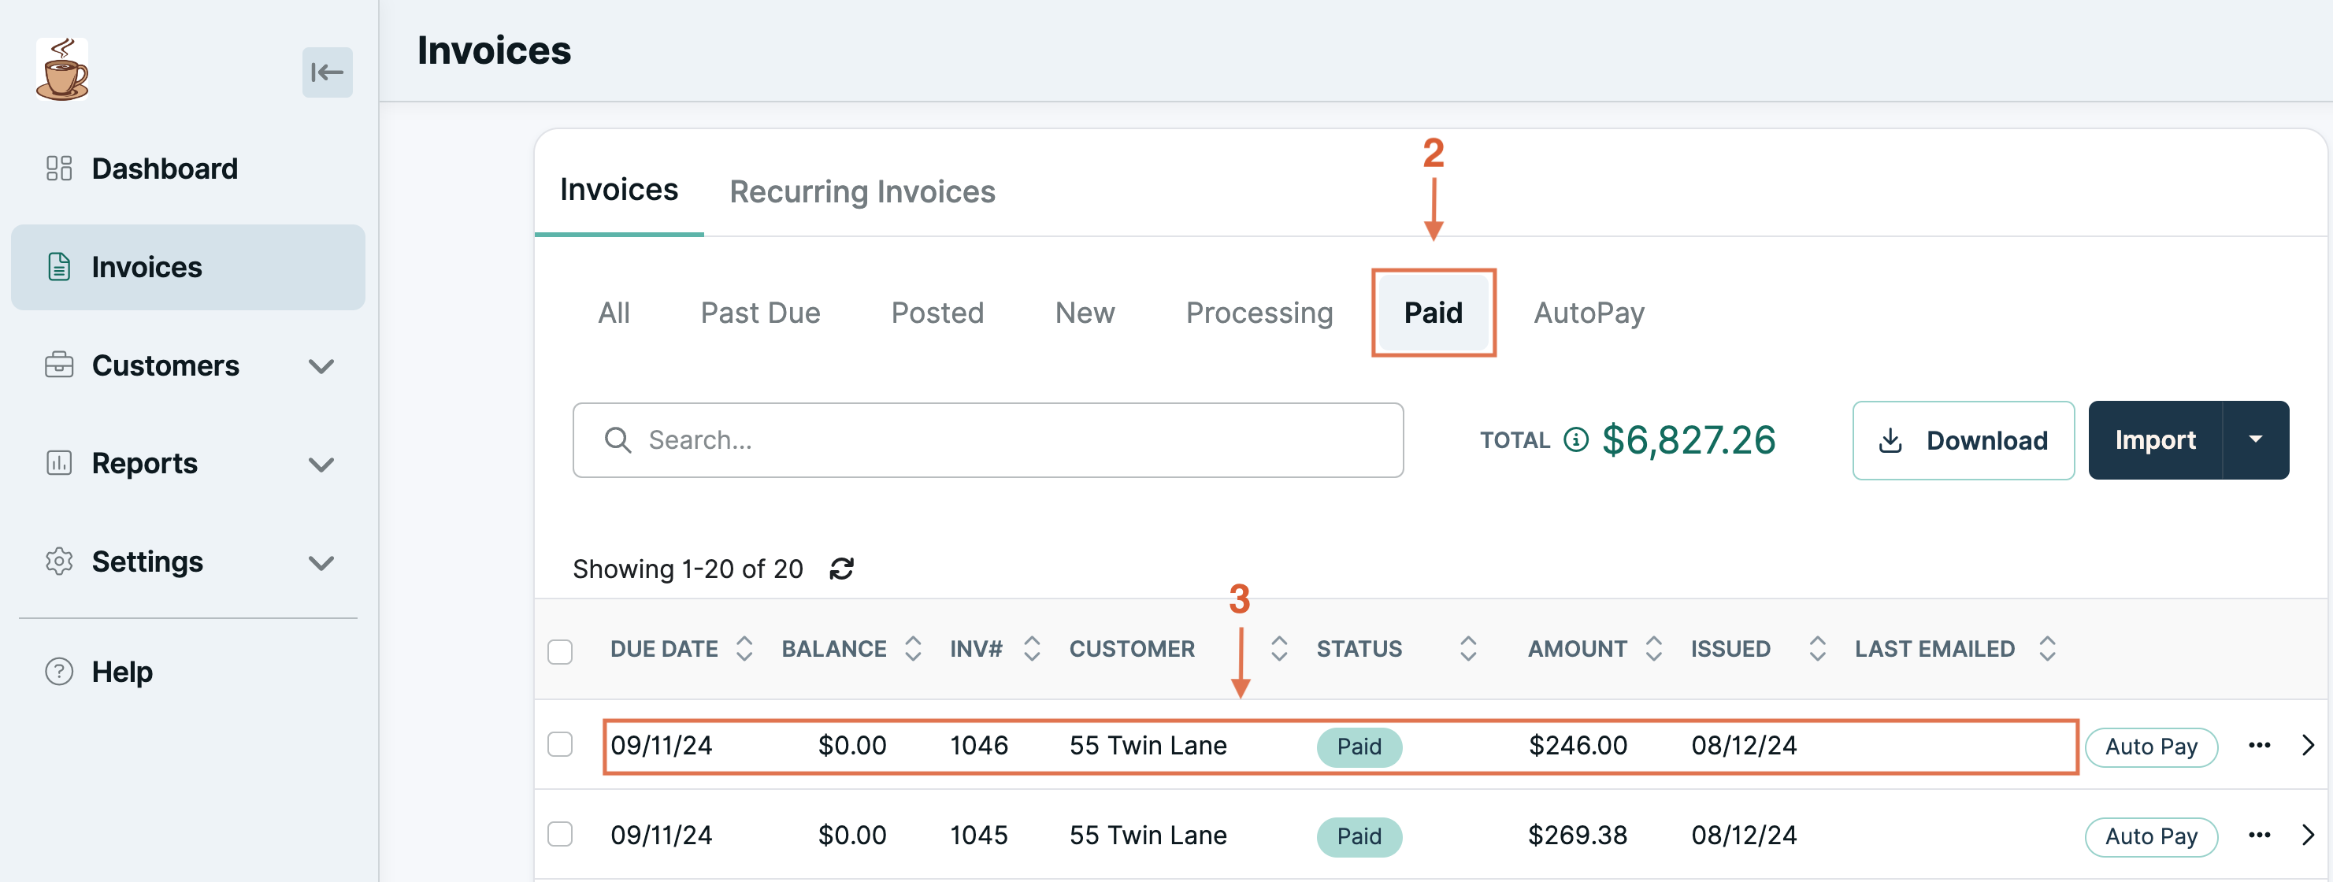
Task: Click amount $246.00
Action: (1577, 745)
